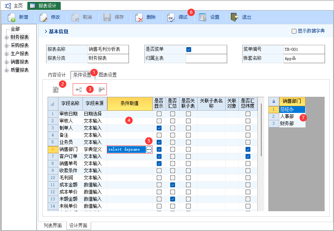Select 人事部 in the 销售部门 list
334x231 pixels.
(292, 117)
